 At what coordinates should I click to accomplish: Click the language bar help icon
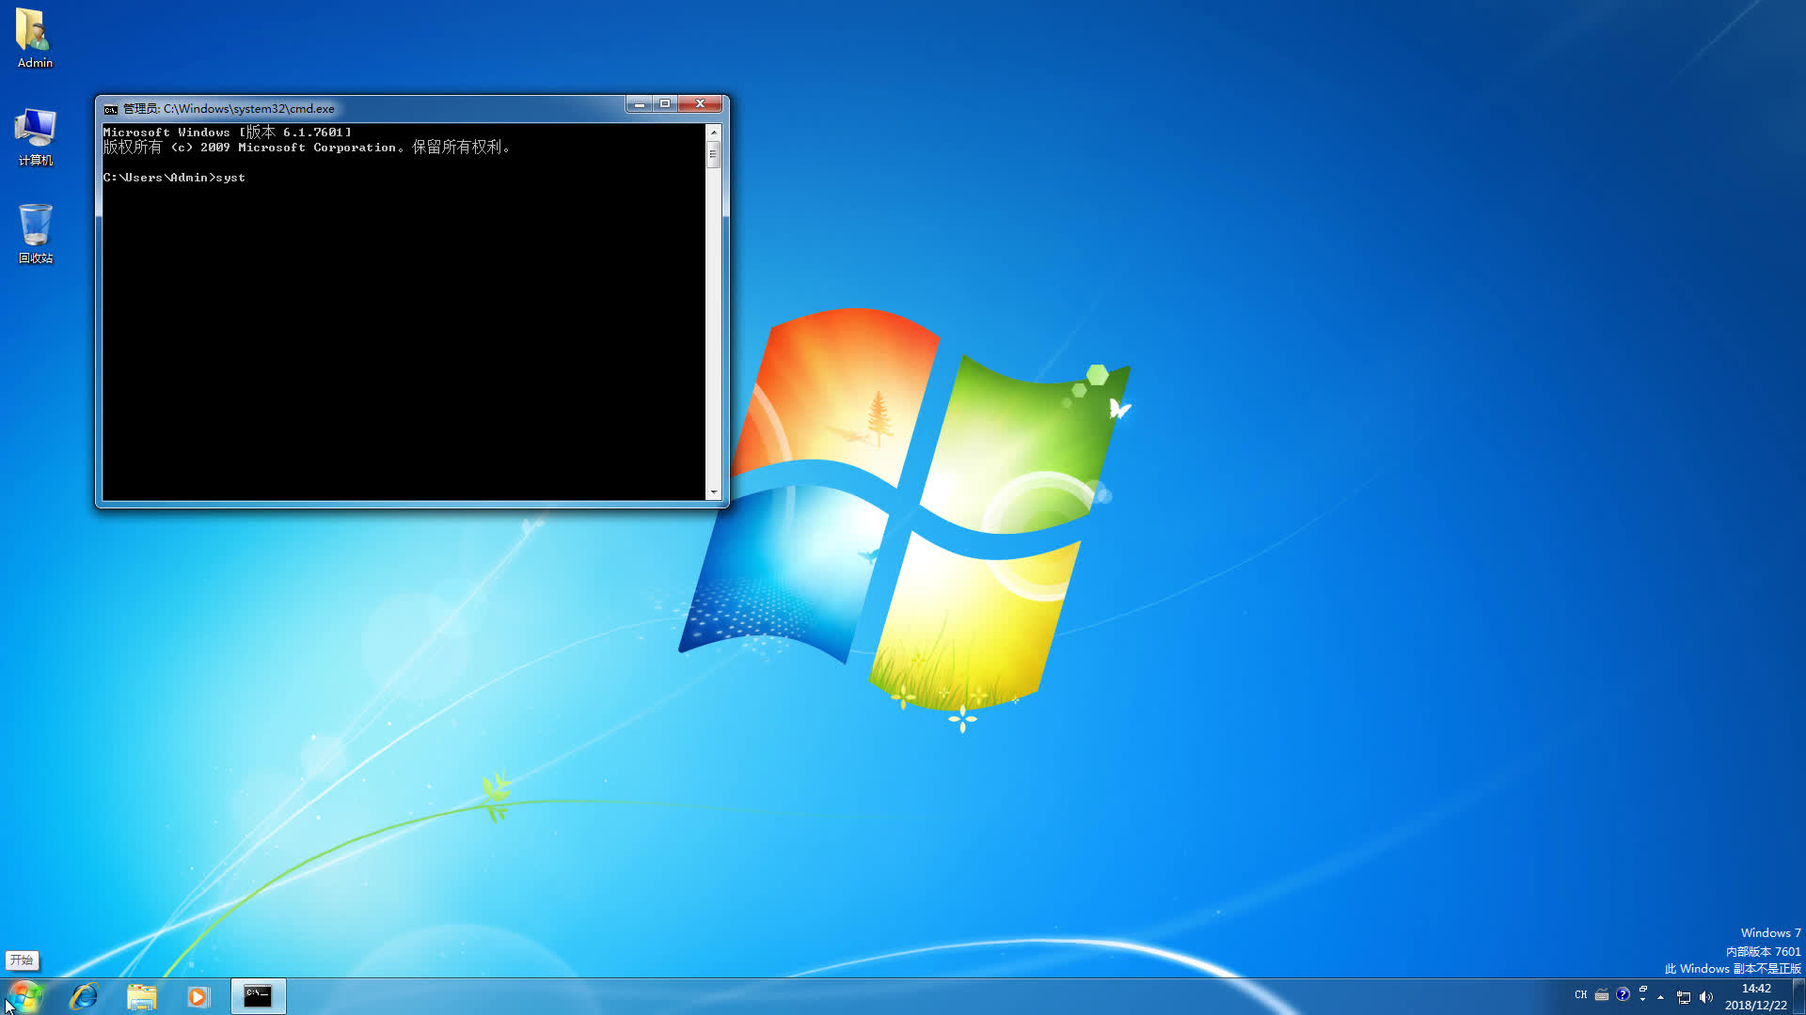pos(1623,994)
